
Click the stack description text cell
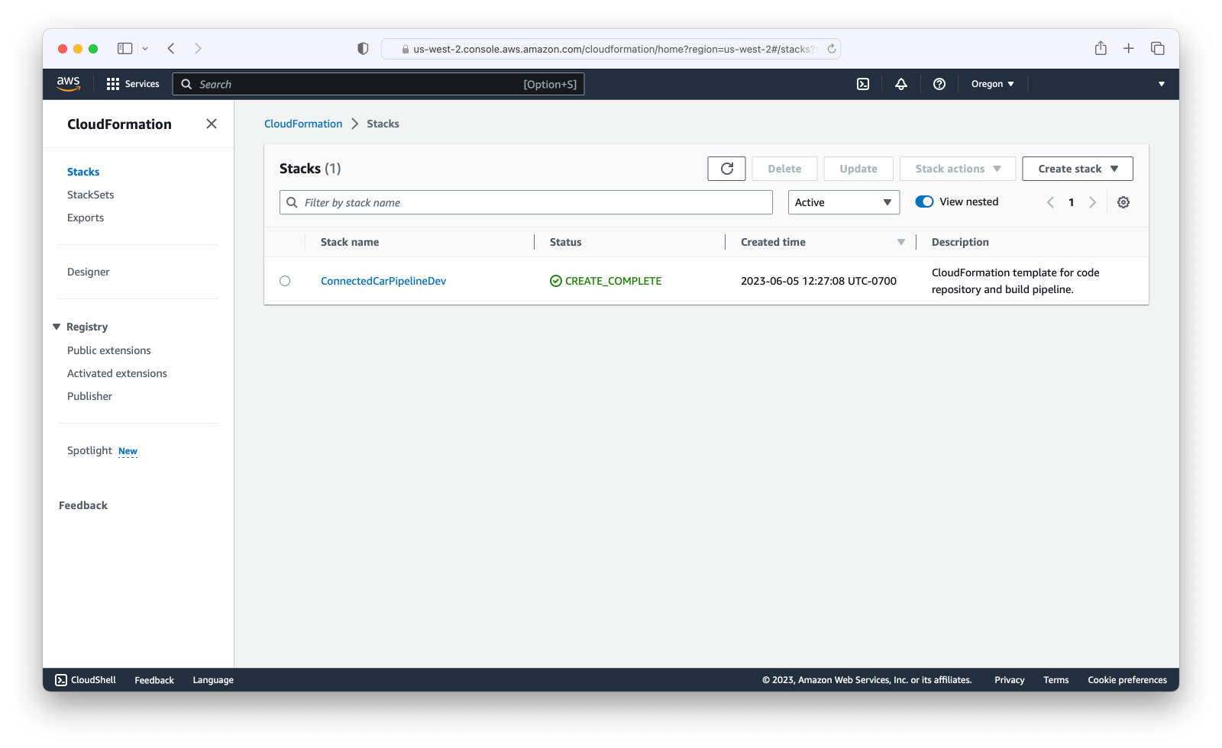(x=1016, y=281)
